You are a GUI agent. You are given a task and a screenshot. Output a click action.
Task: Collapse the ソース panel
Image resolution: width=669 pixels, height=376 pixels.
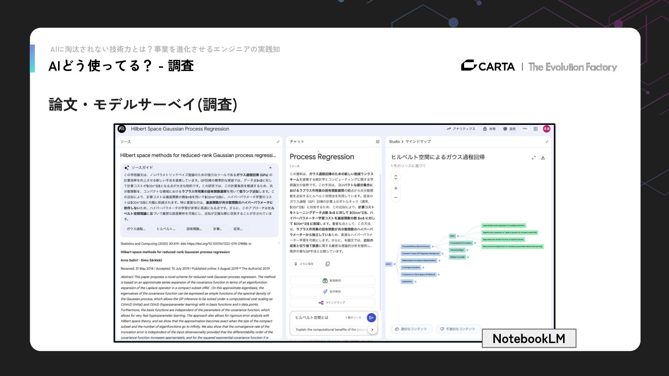[x=278, y=142]
